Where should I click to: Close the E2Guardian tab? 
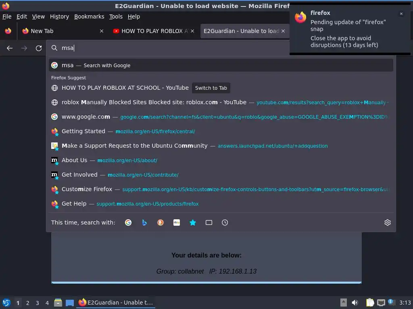[283, 31]
